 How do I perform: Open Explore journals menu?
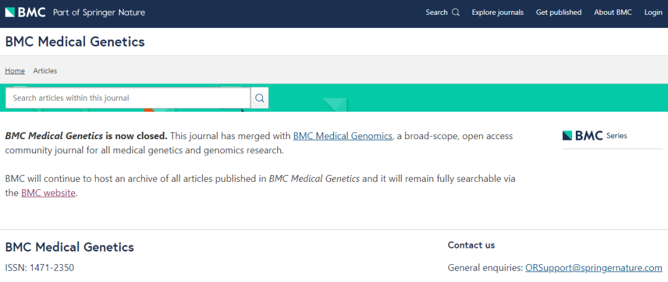(497, 12)
